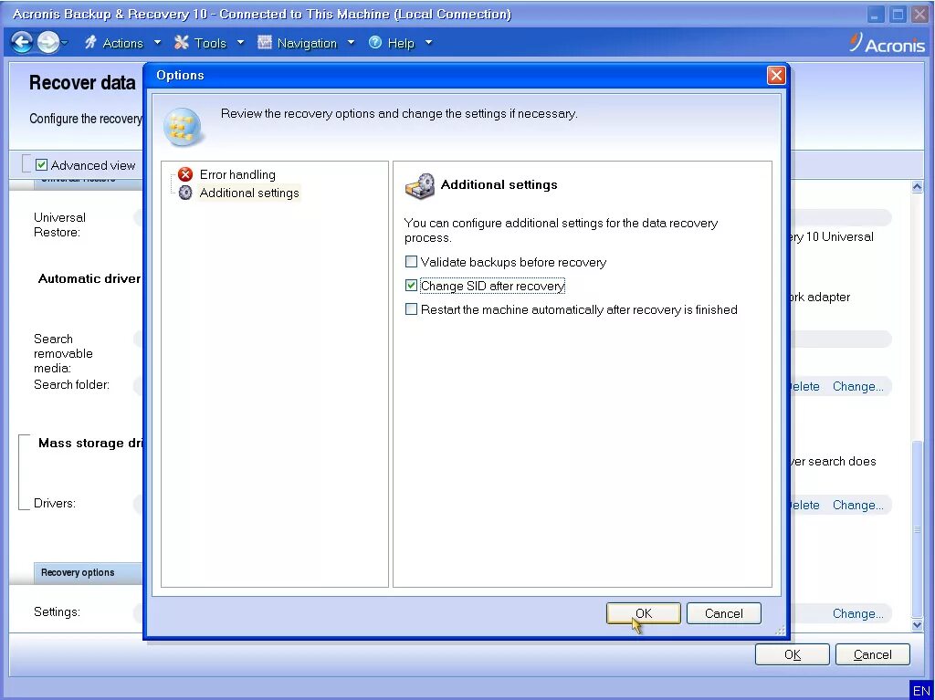Screen dimensions: 935x700
Task: Close the Options dialog with red X
Action: point(776,75)
